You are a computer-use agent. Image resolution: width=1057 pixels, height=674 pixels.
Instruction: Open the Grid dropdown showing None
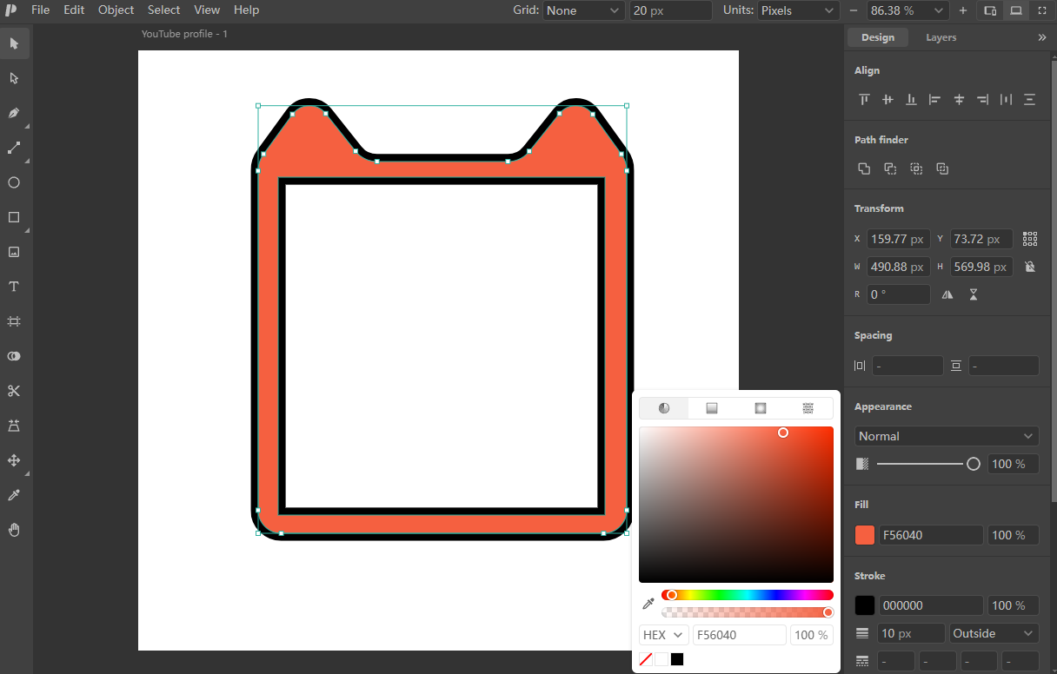pyautogui.click(x=584, y=10)
